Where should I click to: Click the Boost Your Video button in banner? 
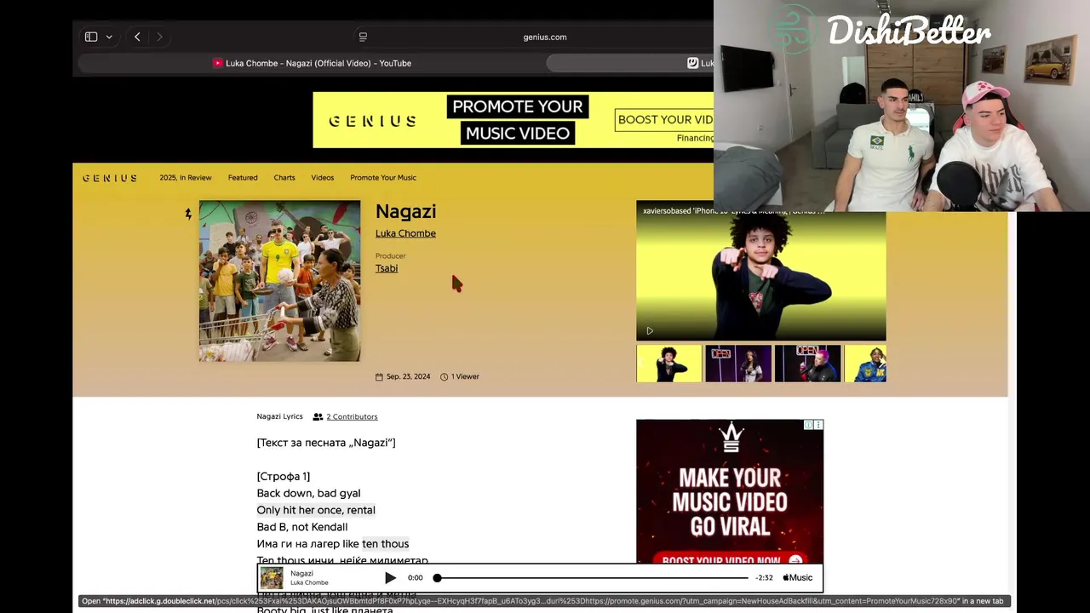[x=664, y=120]
